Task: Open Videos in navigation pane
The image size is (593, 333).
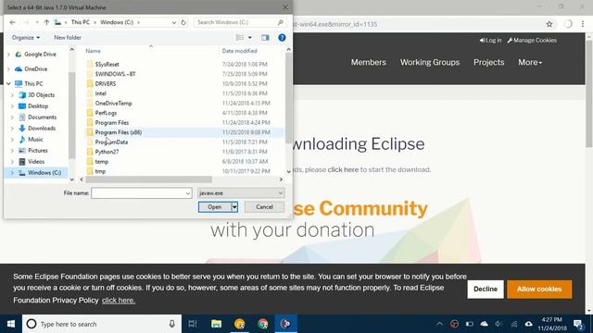Action: pyautogui.click(x=36, y=162)
